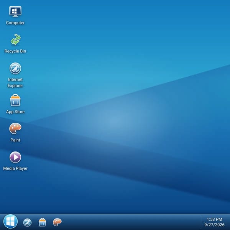The image size is (230, 230).
Task: Select the Recycle Bin desktop icon
Action: pos(15,39)
